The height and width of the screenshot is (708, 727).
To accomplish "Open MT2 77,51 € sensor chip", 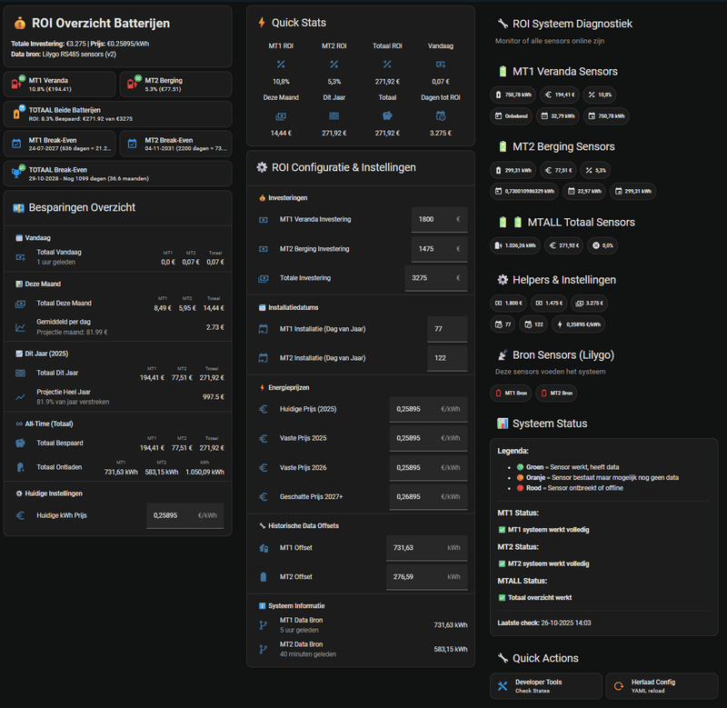I will coord(558,170).
